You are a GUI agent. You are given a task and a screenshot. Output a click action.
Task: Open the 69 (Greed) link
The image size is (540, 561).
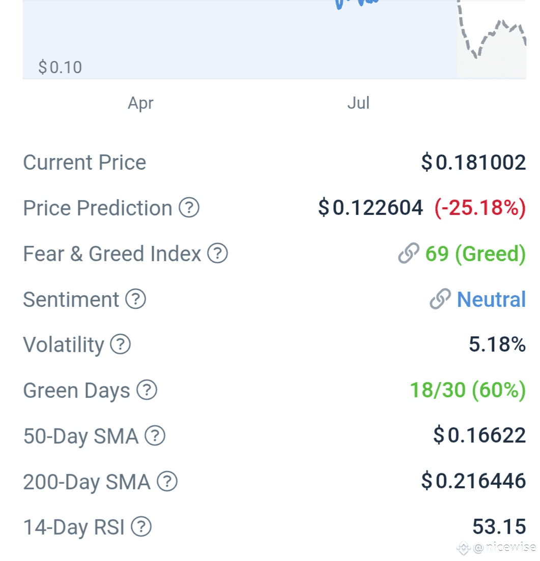point(475,254)
